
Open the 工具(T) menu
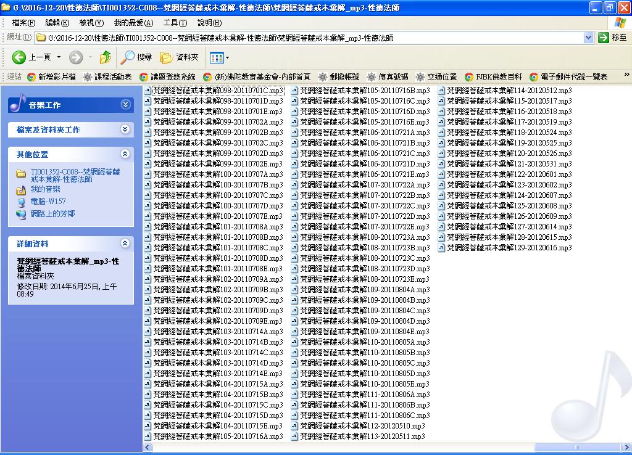[x=175, y=23]
